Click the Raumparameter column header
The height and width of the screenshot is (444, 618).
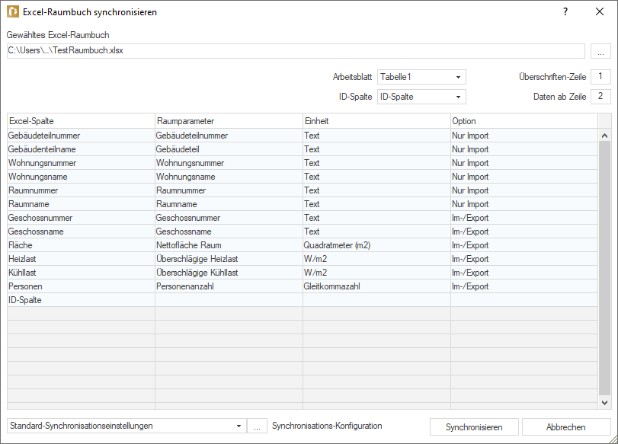tap(229, 121)
